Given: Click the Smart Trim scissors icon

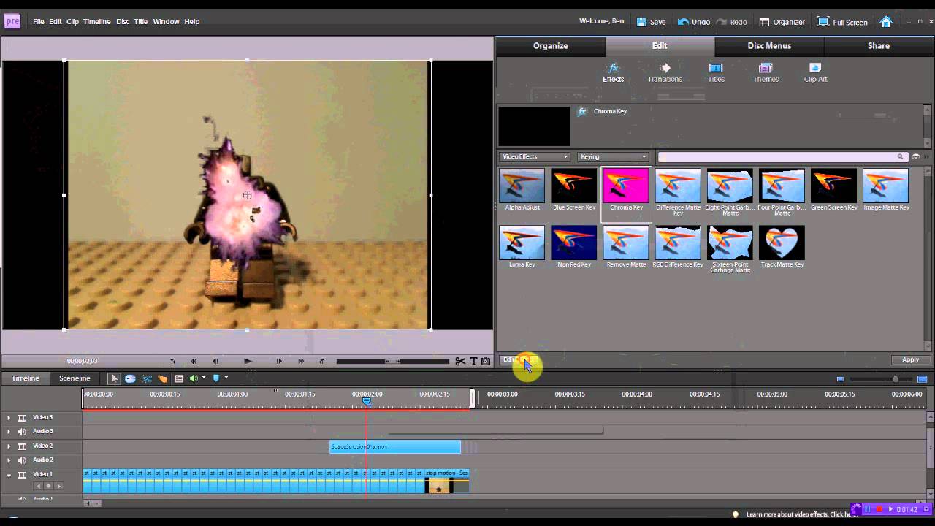Looking at the screenshot, I should point(147,378).
